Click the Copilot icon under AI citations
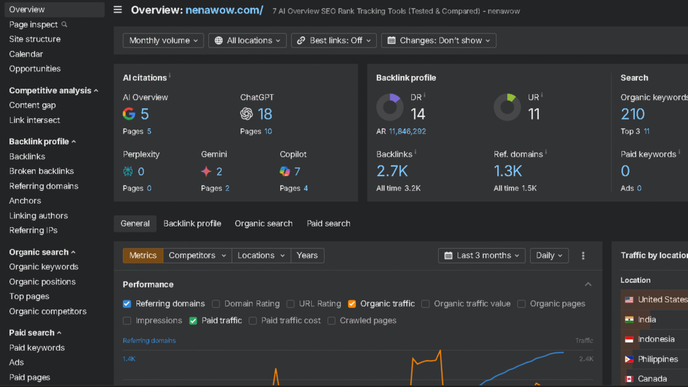This screenshot has height=387, width=688. [x=285, y=171]
